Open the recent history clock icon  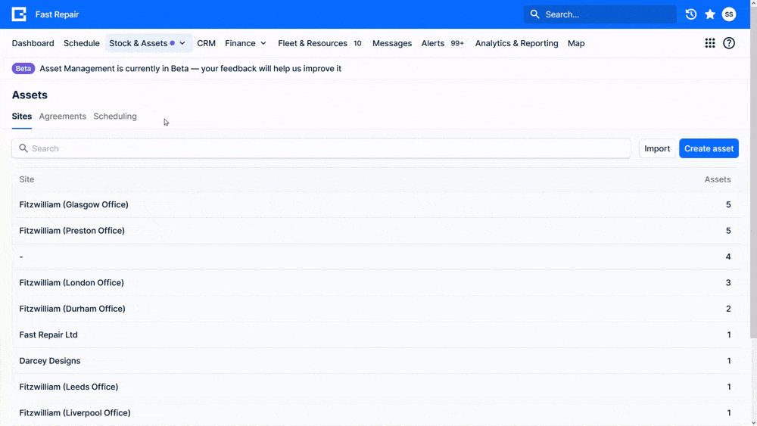[x=691, y=14]
